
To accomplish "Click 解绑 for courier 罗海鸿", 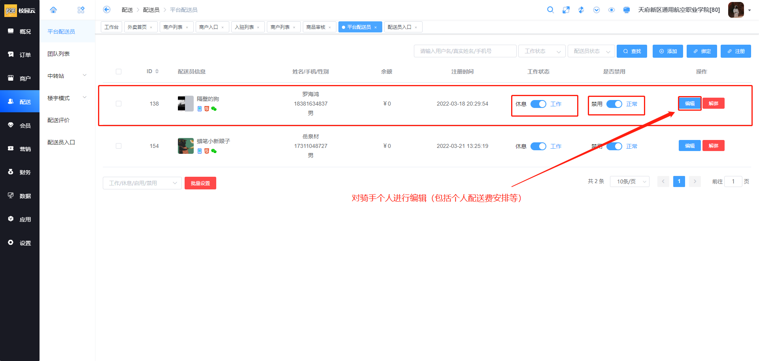I will (x=714, y=103).
